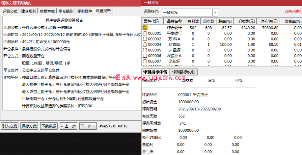Click the 有效天数 value 362
302x155 pixels.
pos(182,116)
